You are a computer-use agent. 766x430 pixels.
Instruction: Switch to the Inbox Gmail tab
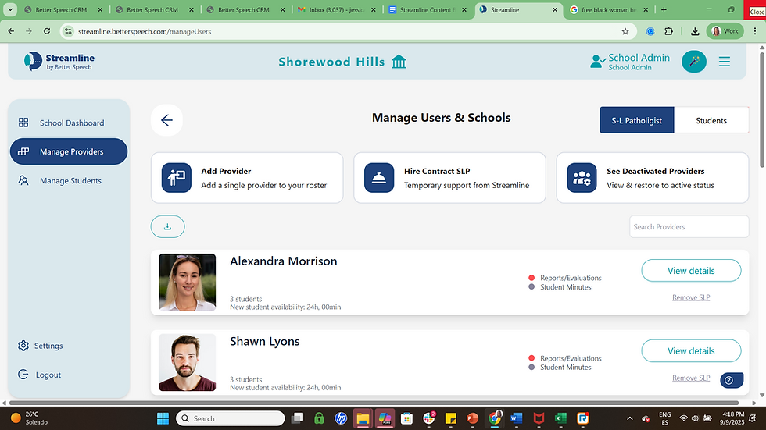(x=337, y=9)
